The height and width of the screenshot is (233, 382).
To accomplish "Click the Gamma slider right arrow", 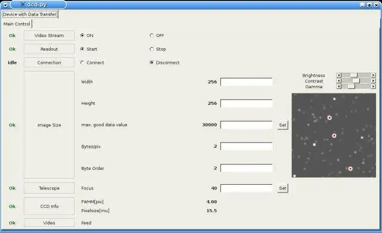I will [373, 86].
